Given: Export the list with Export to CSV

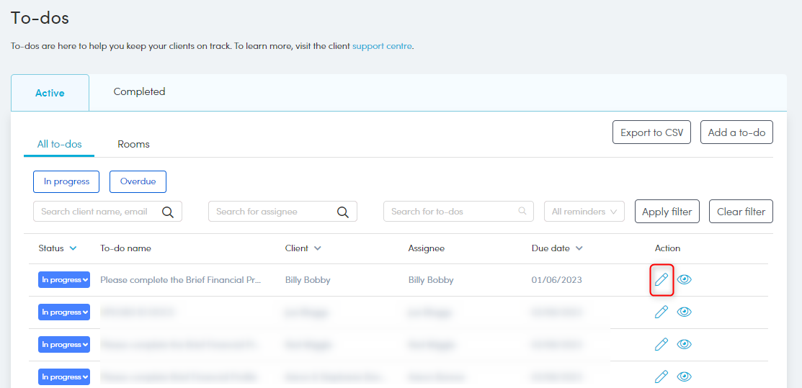Looking at the screenshot, I should tap(651, 132).
